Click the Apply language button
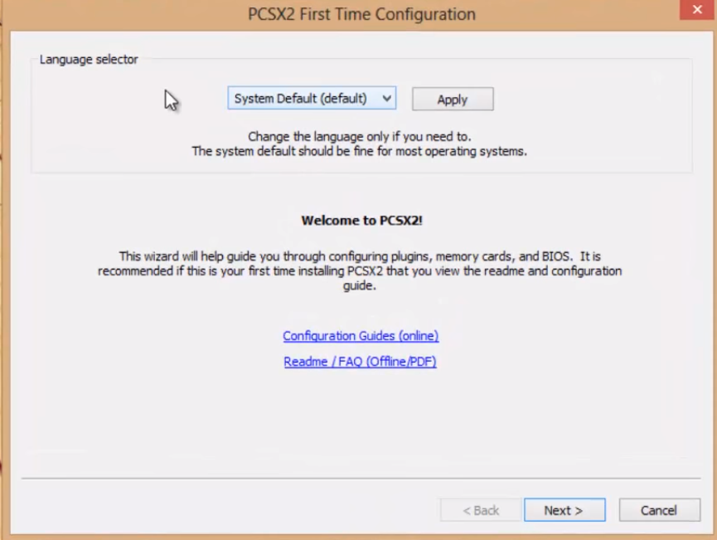Image resolution: width=717 pixels, height=540 pixels. click(x=453, y=99)
